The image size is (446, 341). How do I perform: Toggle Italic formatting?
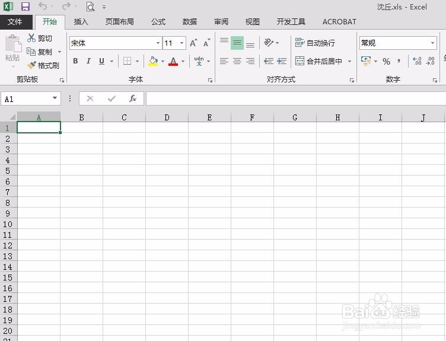pyautogui.click(x=88, y=61)
